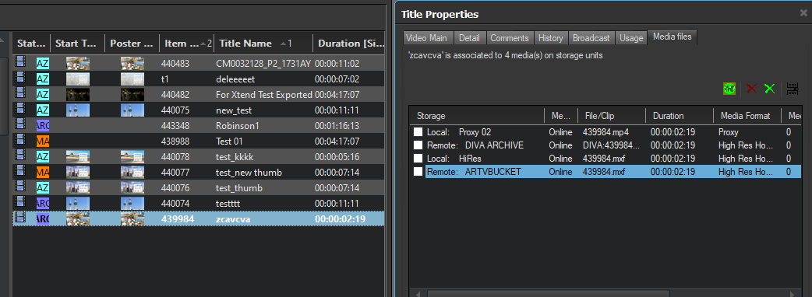Check the Remote DIVA ARCHIVE checkbox

pos(418,145)
